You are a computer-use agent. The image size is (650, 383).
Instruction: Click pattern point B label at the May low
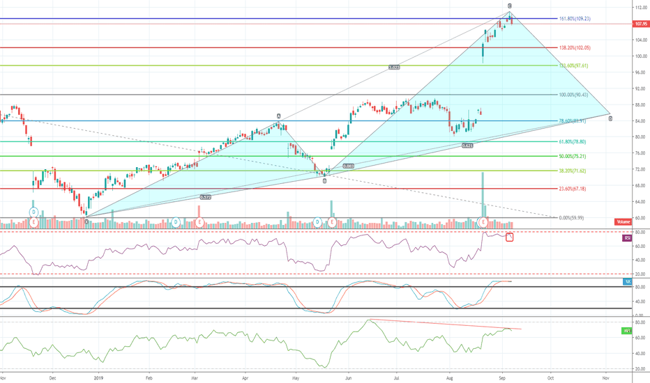click(x=324, y=181)
